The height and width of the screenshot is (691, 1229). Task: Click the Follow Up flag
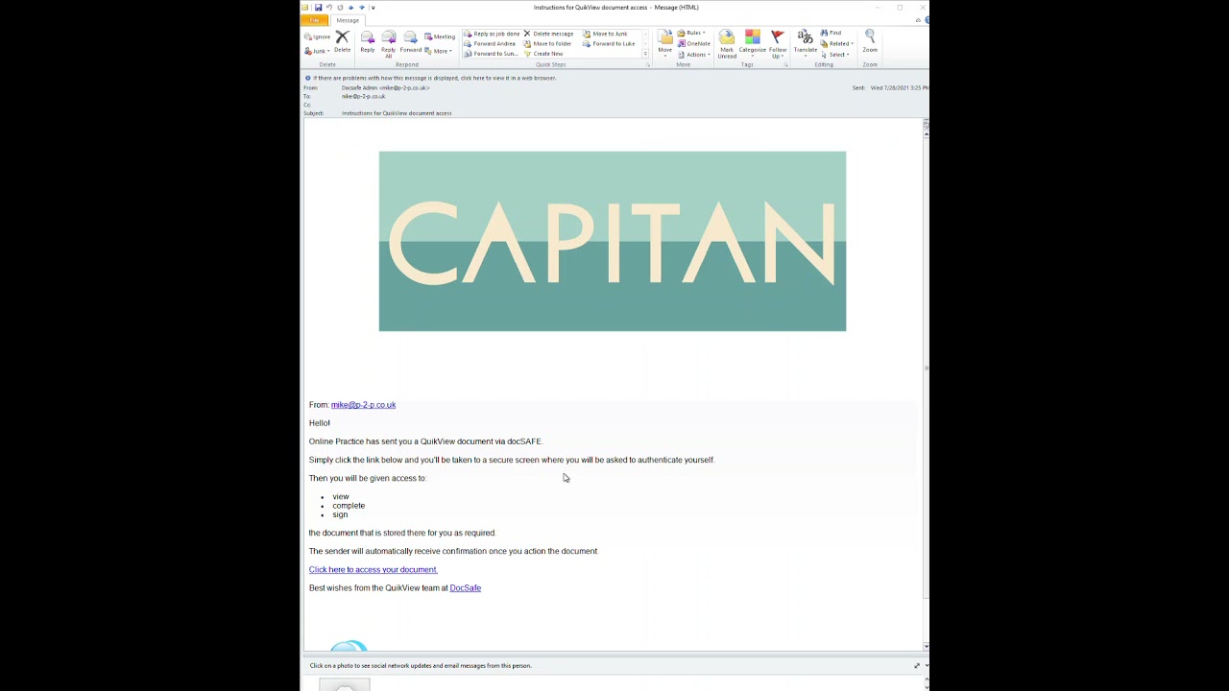tap(778, 44)
